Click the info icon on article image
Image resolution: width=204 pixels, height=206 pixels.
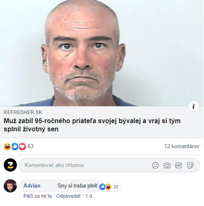(x=193, y=106)
